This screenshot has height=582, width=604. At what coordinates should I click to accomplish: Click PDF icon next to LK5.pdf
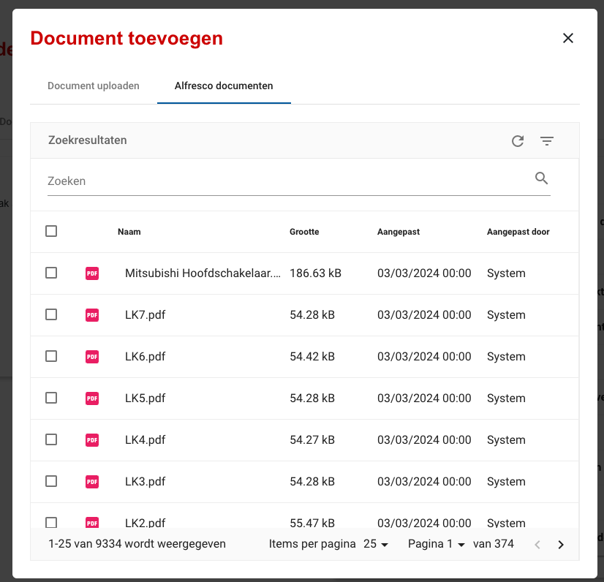pos(92,398)
